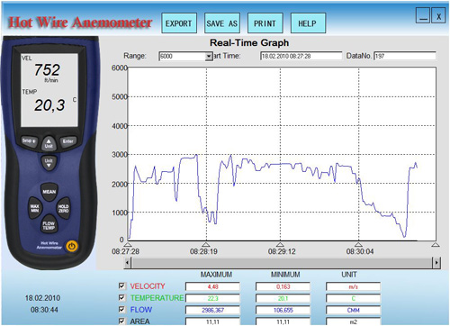Click the time marker at 08:29:12
Image resolution: width=450 pixels, height=326 pixels.
point(280,245)
